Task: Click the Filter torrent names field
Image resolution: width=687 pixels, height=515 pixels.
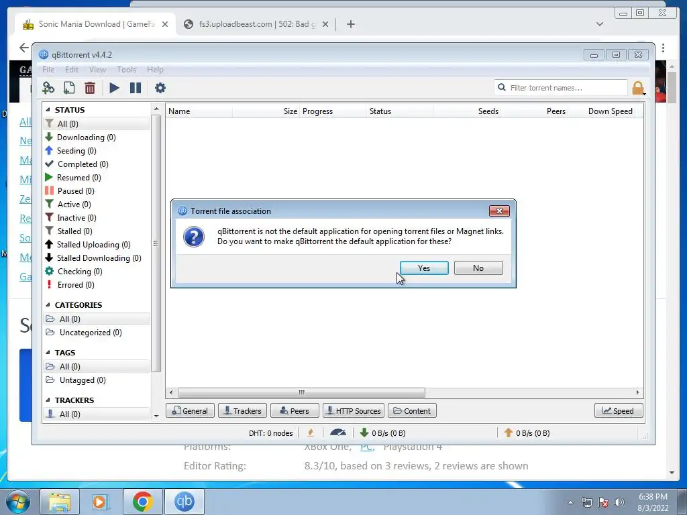Action: (x=560, y=88)
